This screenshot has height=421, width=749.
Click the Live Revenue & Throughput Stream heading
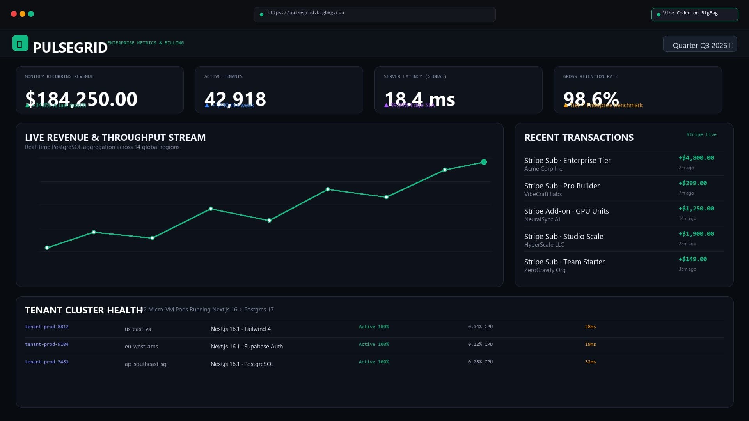pyautogui.click(x=115, y=138)
